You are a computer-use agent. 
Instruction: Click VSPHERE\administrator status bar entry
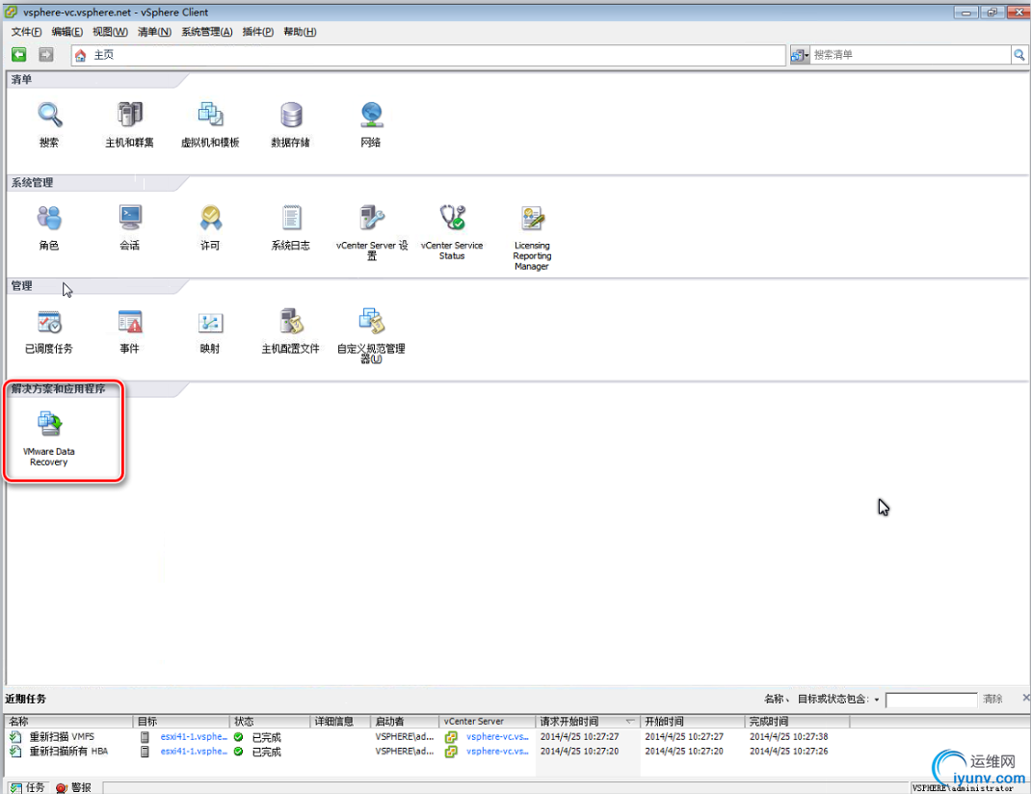963,788
